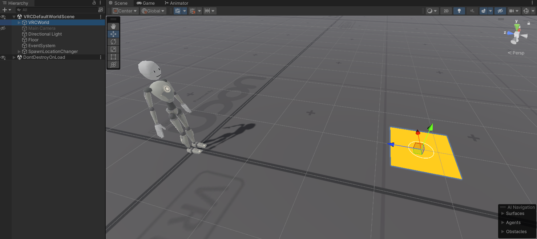Enable 2D view mode button

pos(446,11)
